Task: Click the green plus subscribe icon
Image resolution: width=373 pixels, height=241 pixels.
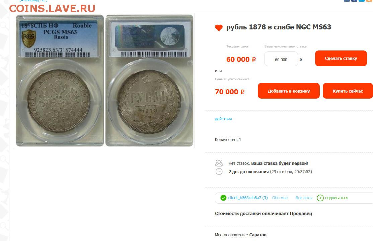Action: 320,198
